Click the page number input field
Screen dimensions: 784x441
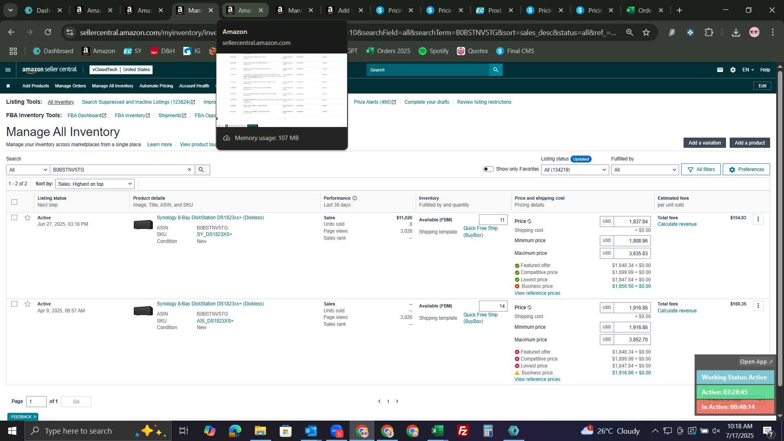[36, 401]
